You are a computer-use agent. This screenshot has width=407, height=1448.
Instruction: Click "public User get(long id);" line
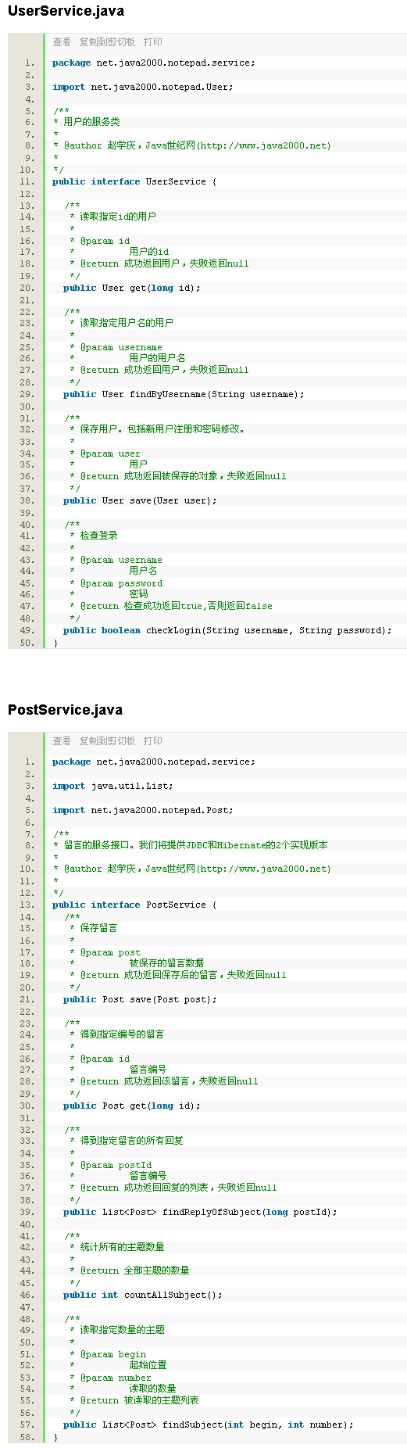tap(132, 288)
